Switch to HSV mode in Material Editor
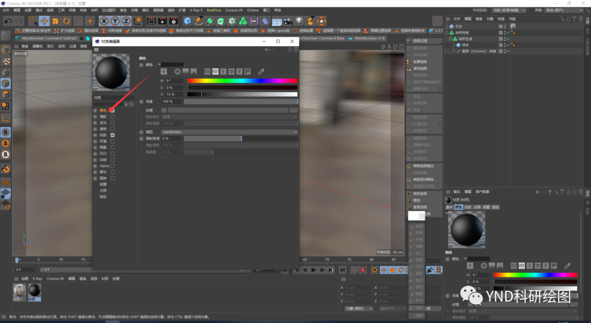The width and height of the screenshot is (591, 323). point(215,71)
